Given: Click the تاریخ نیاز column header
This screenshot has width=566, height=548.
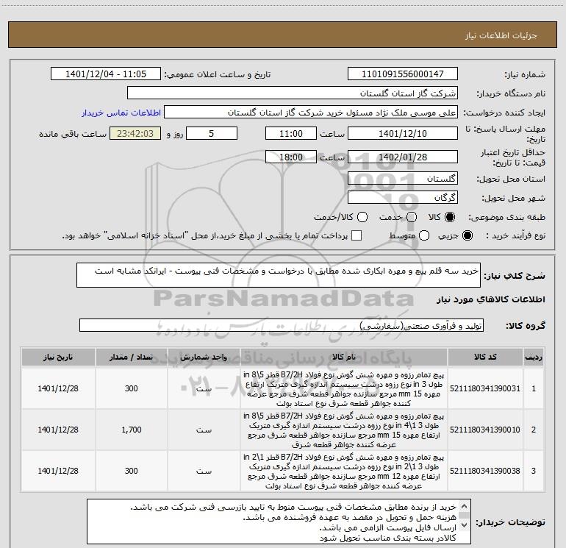Looking at the screenshot, I should point(58,357).
